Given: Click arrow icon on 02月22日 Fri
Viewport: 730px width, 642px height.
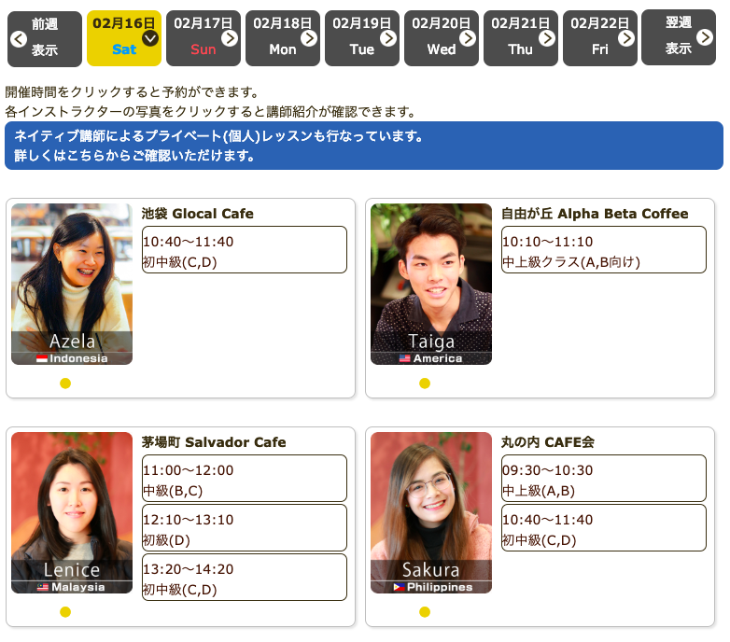Looking at the screenshot, I should [x=626, y=38].
